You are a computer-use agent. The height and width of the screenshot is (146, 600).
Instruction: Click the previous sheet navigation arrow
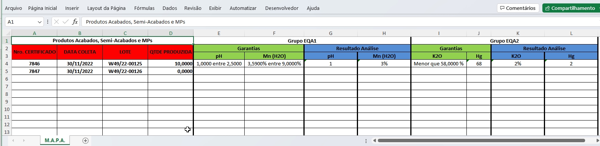point(13,141)
